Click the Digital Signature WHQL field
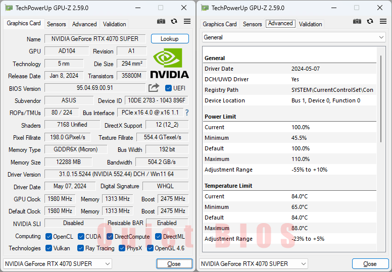The width and height of the screenshot is (392, 272). (x=166, y=186)
